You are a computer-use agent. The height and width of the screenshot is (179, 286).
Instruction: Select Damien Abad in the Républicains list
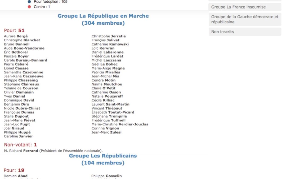click(16, 176)
